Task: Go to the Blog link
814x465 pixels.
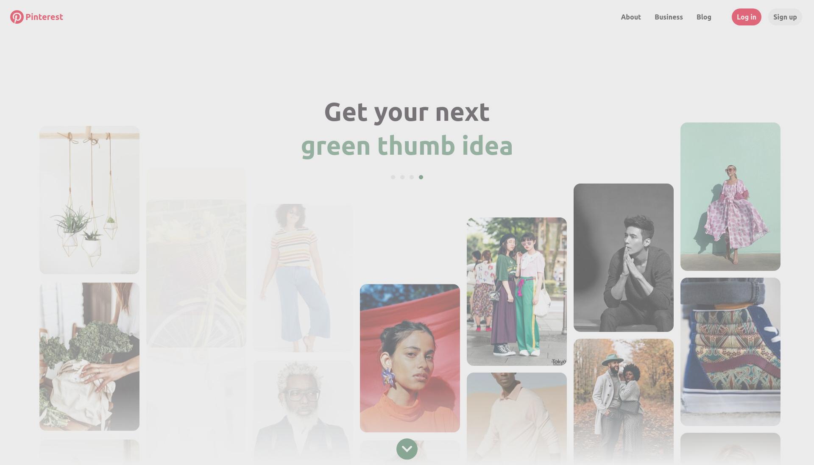Action: [x=704, y=17]
